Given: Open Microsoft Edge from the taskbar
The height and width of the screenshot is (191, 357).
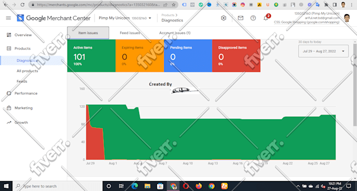Looking at the screenshot, I should (x=135, y=186).
